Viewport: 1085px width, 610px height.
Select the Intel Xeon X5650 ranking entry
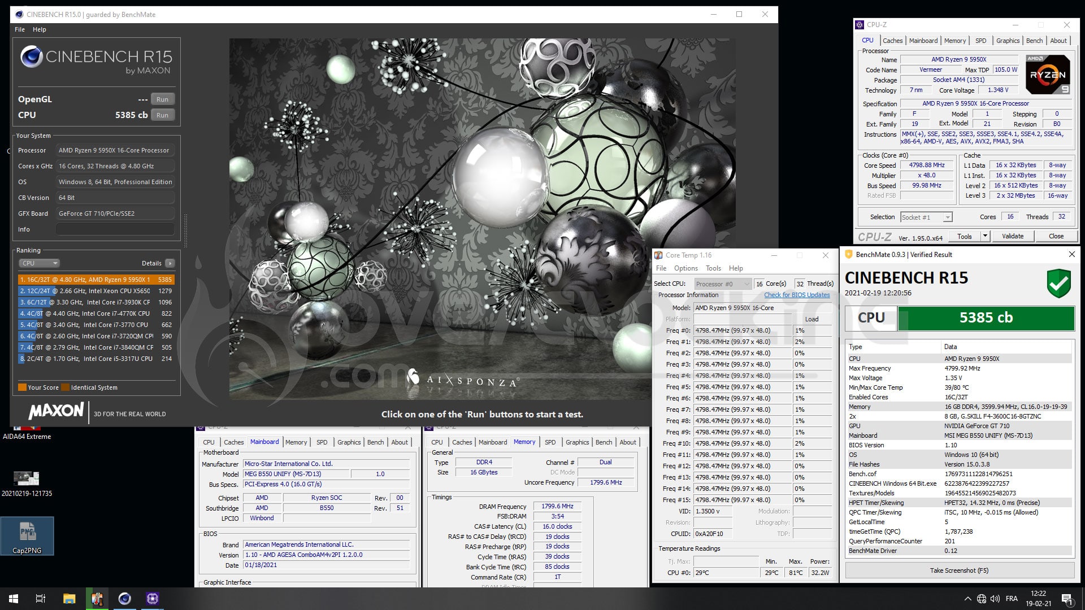[x=96, y=291]
